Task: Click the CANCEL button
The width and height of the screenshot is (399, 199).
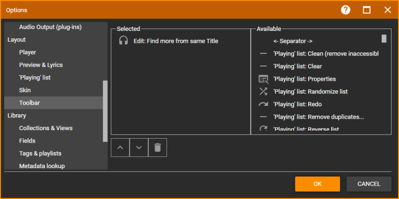Action: click(x=369, y=184)
